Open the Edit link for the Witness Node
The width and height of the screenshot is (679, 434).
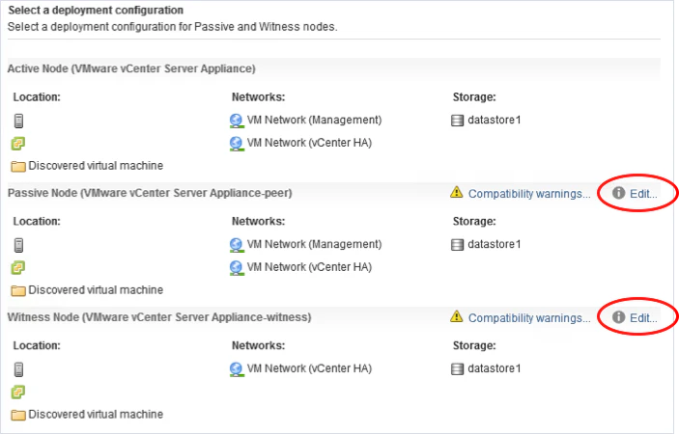click(643, 318)
